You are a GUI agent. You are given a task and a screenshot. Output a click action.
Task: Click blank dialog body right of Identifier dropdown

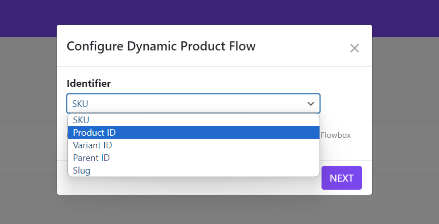tap(344, 103)
